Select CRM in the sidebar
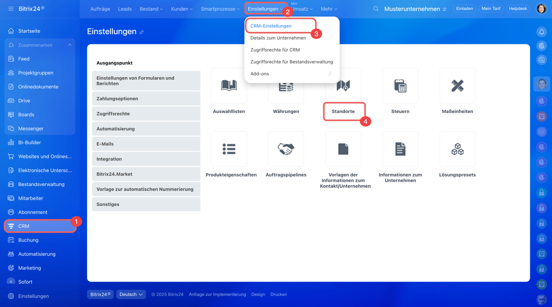 click(x=40, y=226)
